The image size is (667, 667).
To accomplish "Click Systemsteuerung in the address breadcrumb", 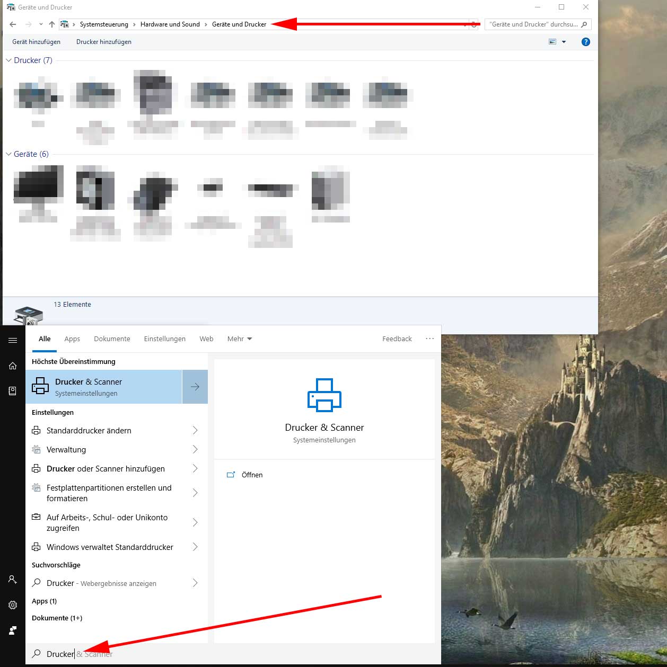I will coord(104,24).
